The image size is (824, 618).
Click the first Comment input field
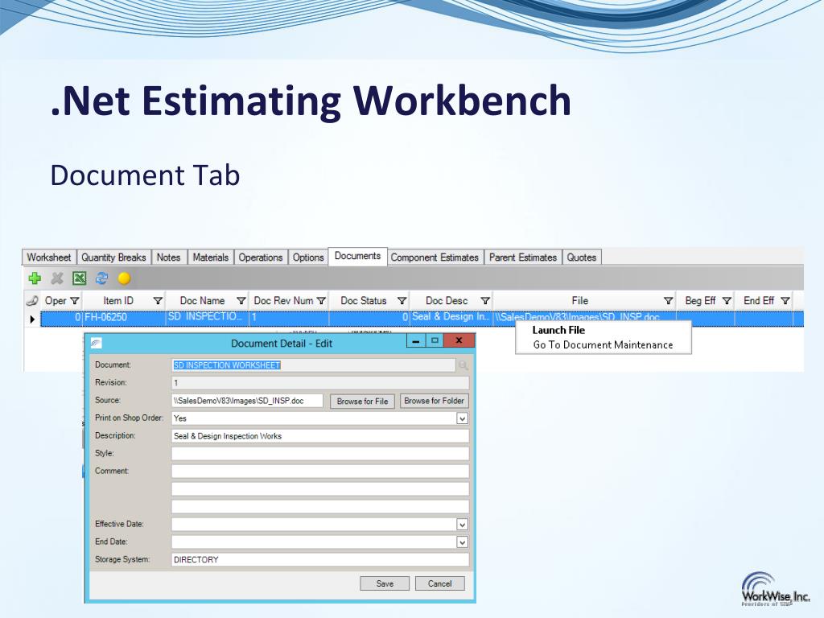click(x=320, y=472)
